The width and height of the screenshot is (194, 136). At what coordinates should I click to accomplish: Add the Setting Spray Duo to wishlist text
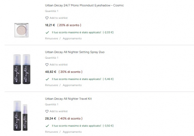(58, 64)
